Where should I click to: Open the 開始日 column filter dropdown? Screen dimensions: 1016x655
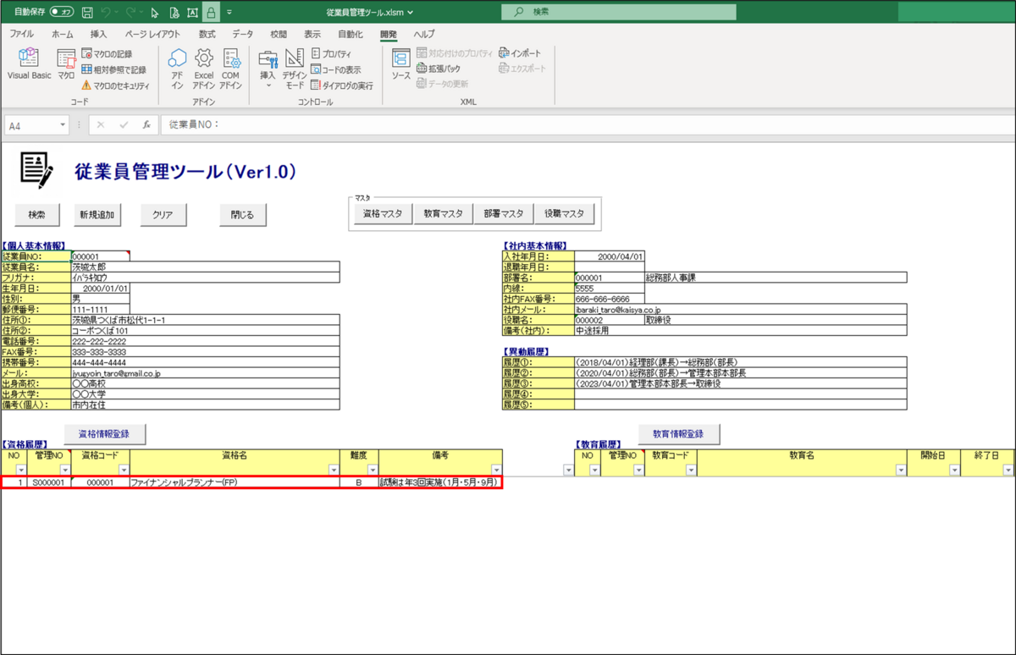pos(953,470)
